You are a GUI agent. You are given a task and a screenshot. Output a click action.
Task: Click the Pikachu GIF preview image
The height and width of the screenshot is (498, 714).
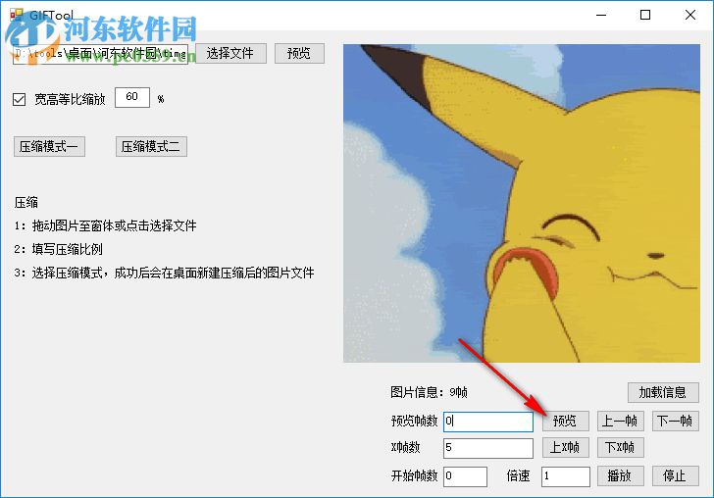pos(522,204)
